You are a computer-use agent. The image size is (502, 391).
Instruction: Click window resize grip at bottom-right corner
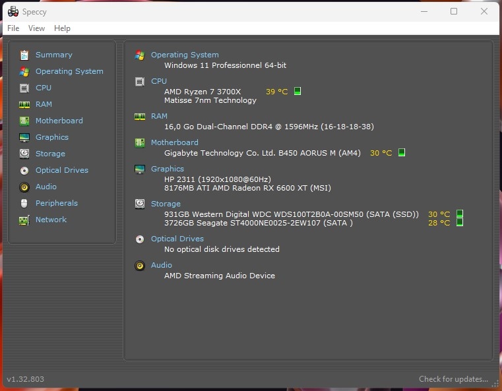click(495, 384)
